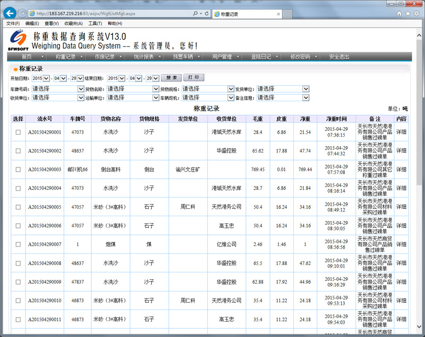Click the 打印 print button

[x=194, y=77]
